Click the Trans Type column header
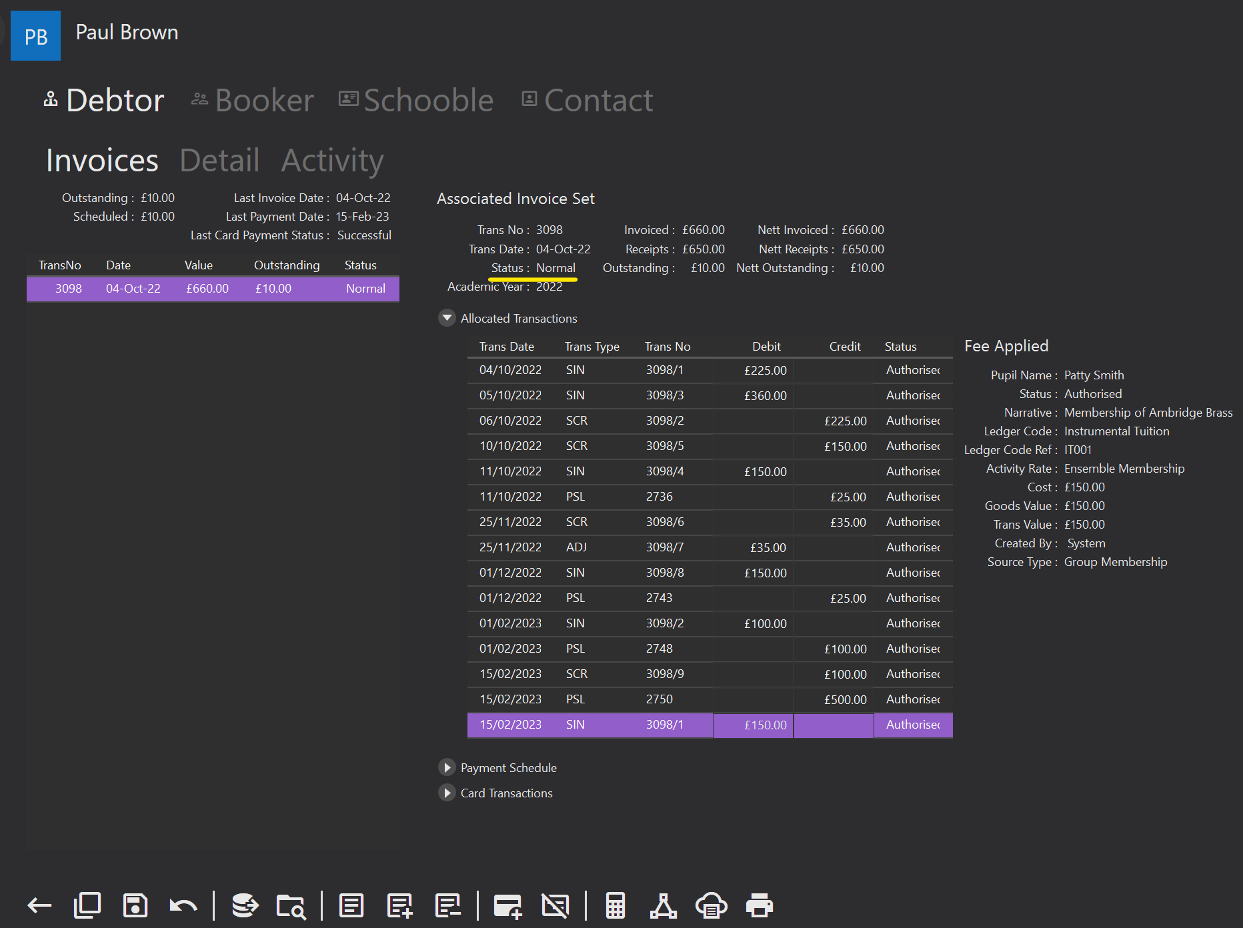 (x=592, y=347)
